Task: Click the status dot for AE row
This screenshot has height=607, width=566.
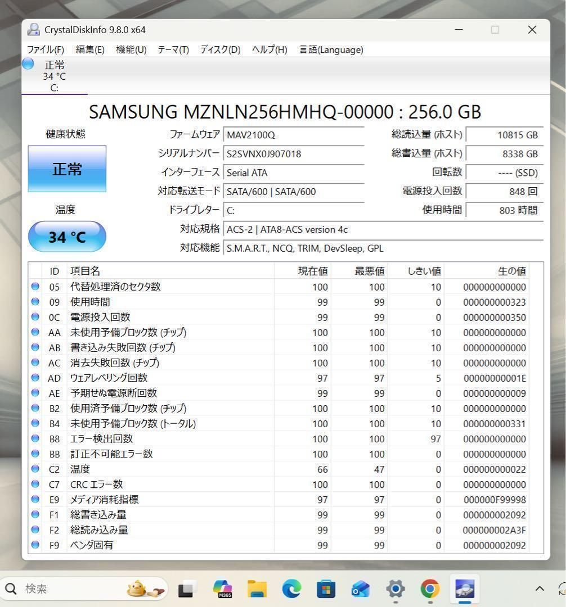Action: pos(35,393)
